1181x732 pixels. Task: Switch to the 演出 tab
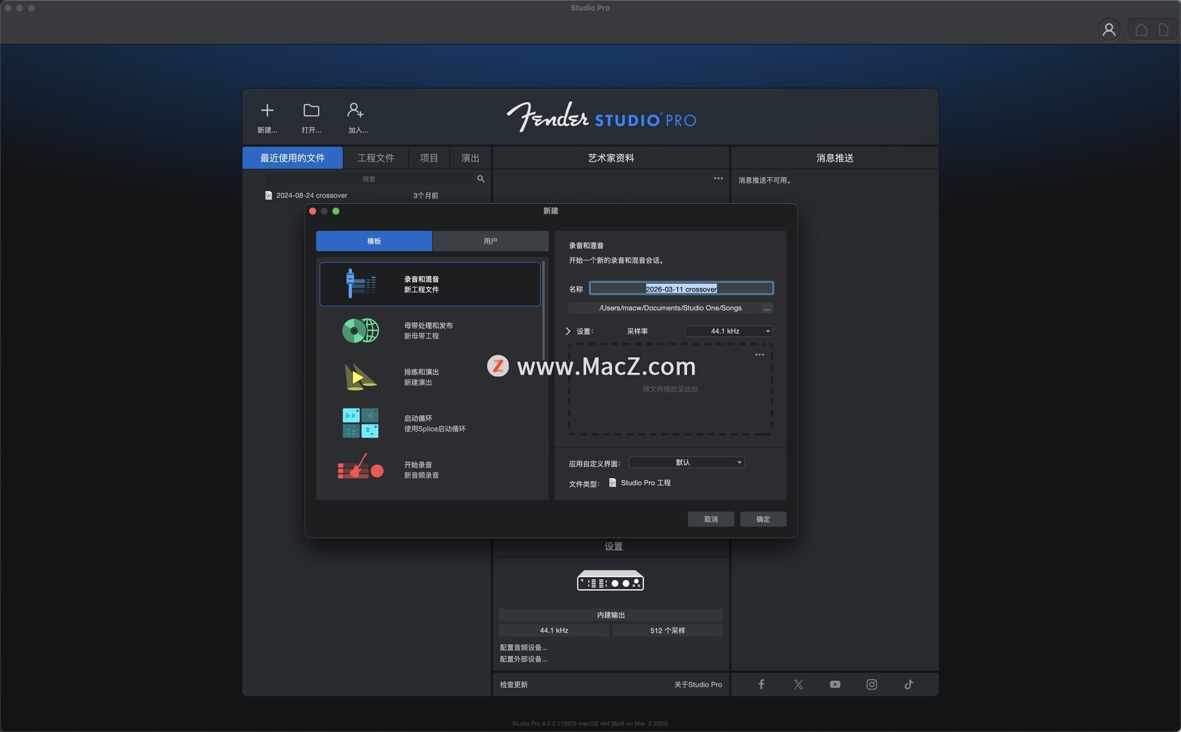coord(470,158)
